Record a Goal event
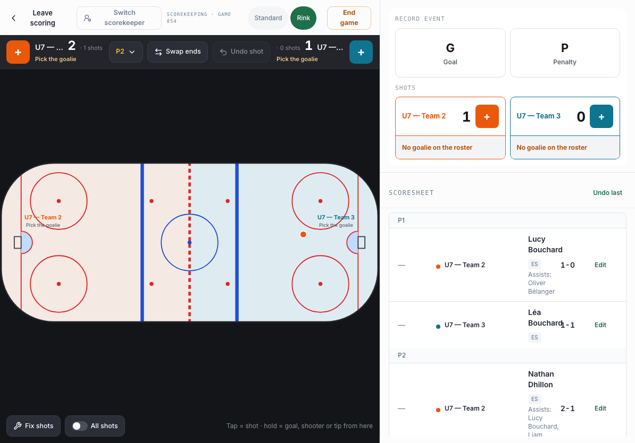Viewport: 635px width, 443px height. click(x=450, y=53)
